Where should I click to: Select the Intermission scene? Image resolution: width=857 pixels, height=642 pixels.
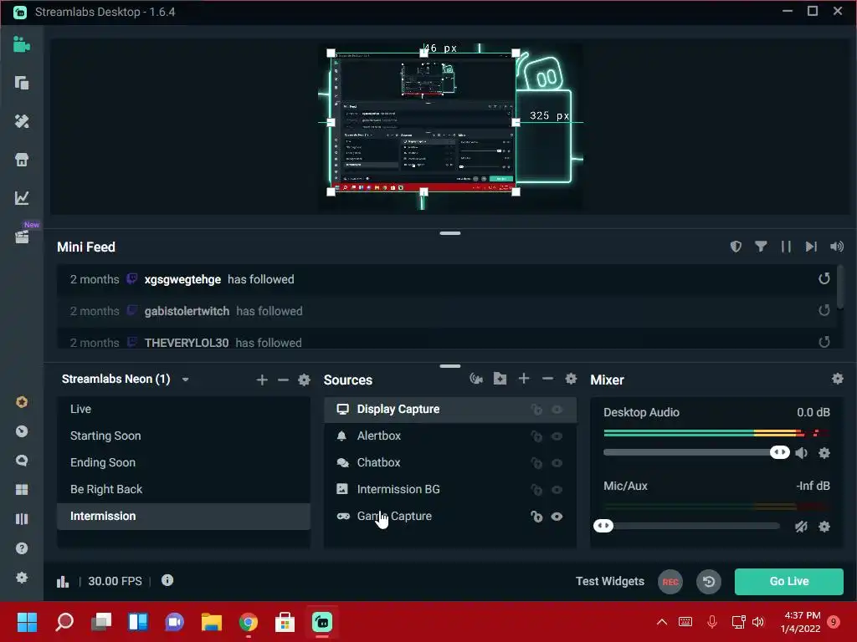(x=183, y=516)
